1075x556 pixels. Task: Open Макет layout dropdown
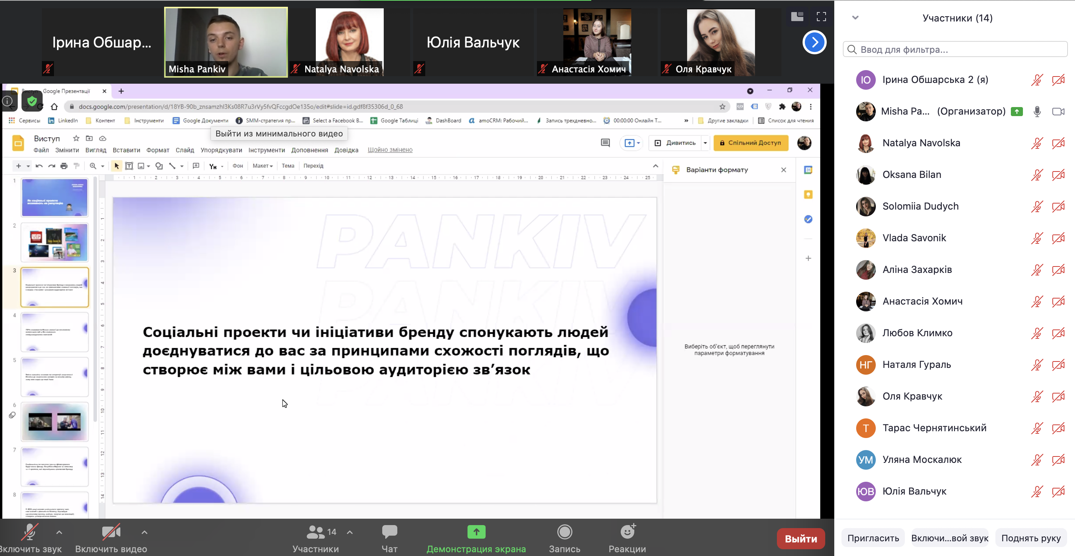[263, 166]
